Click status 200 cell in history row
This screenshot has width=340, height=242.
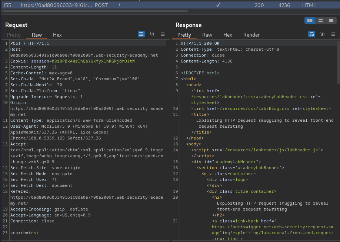coord(259,5)
